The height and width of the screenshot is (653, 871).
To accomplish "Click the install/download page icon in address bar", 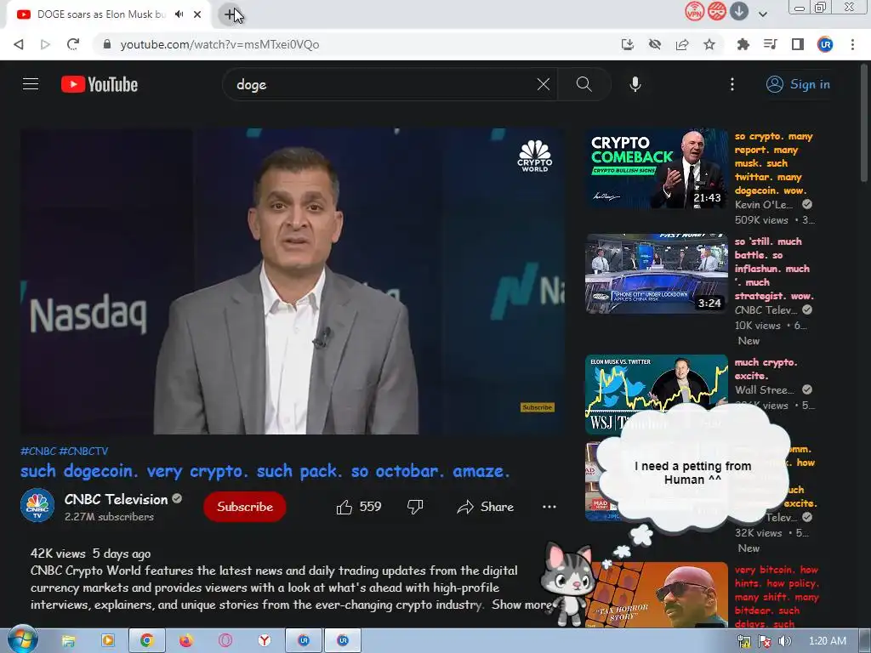I will (628, 44).
